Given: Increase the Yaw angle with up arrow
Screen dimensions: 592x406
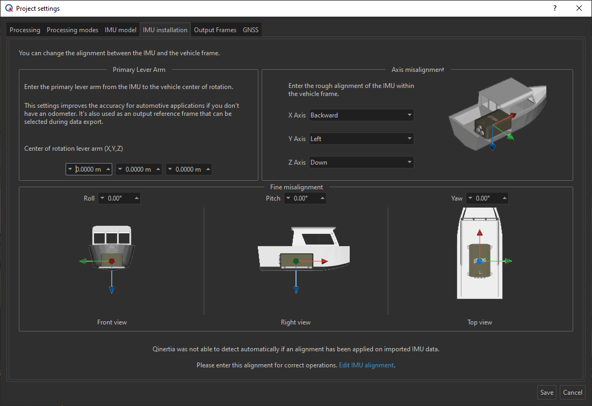Looking at the screenshot, I should click(504, 198).
